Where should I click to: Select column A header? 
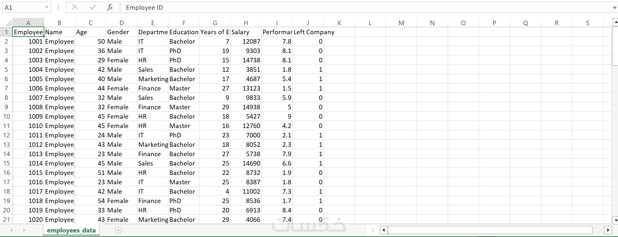point(28,23)
